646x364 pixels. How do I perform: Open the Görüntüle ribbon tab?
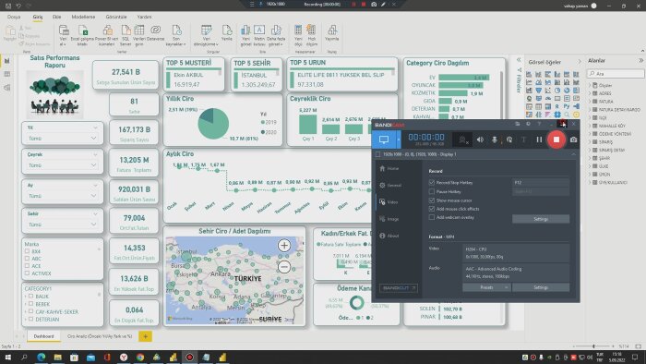click(116, 17)
